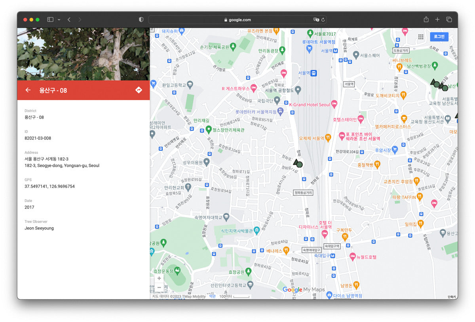This screenshot has height=322, width=475.
Task: Click the google.com address field
Action: tap(237, 19)
